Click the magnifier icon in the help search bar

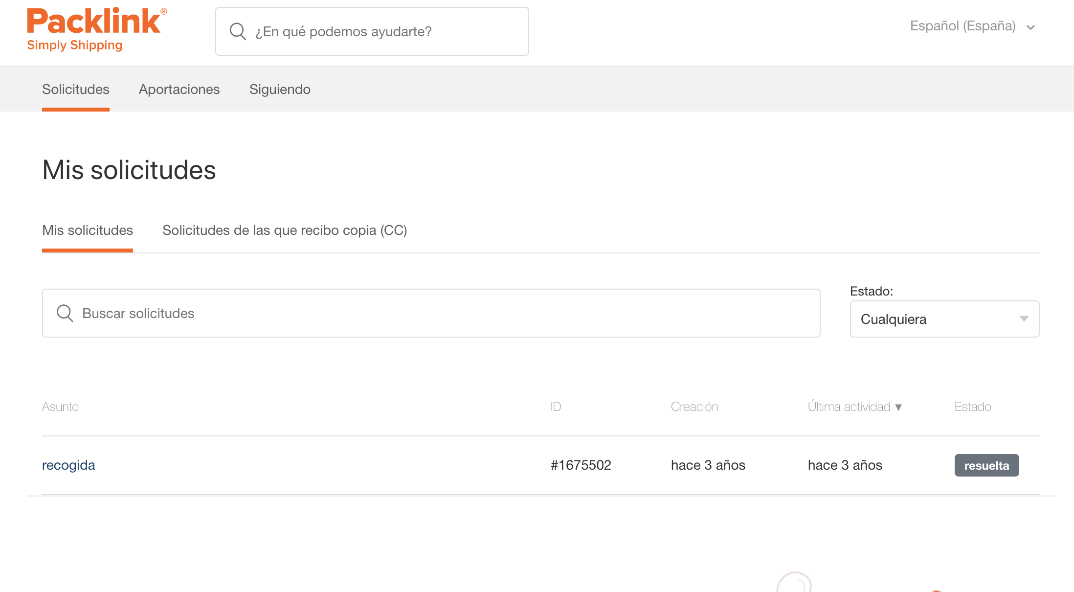(x=238, y=31)
